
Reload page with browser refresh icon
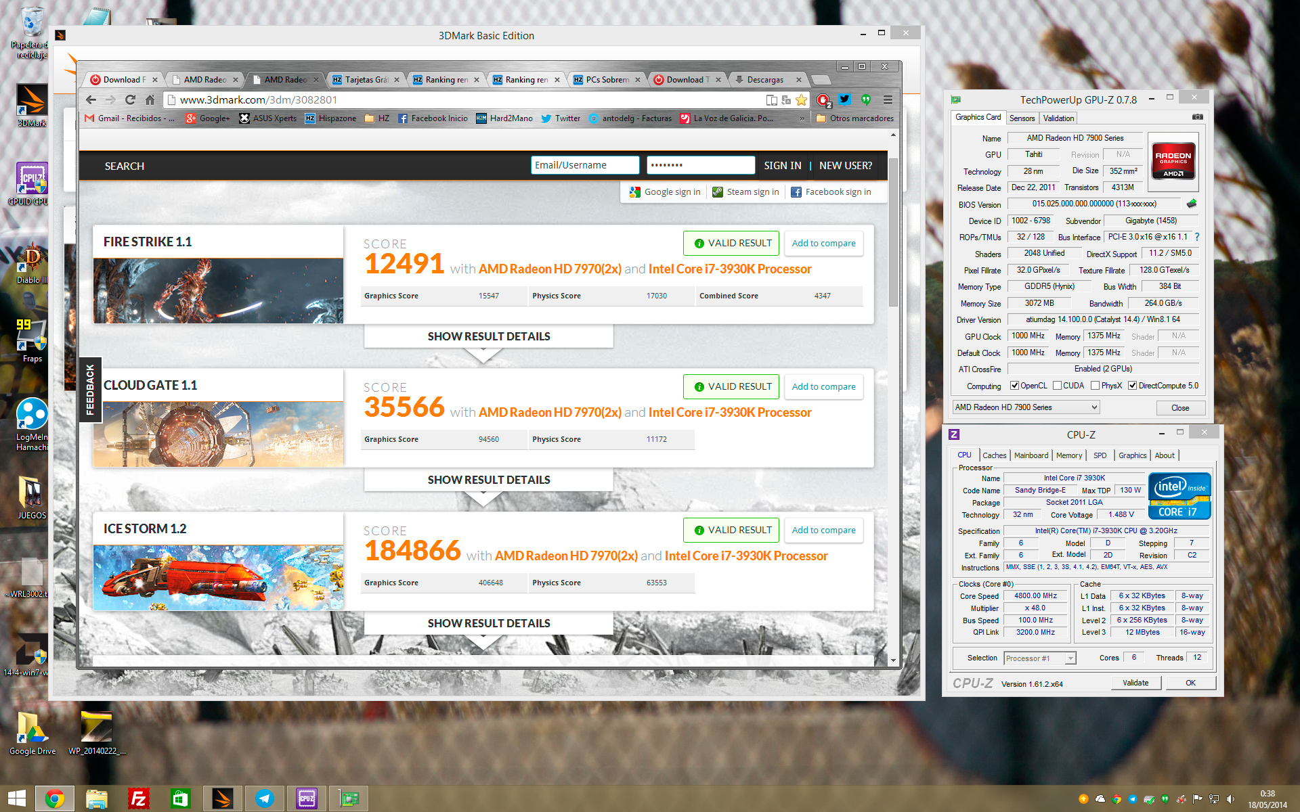click(130, 100)
